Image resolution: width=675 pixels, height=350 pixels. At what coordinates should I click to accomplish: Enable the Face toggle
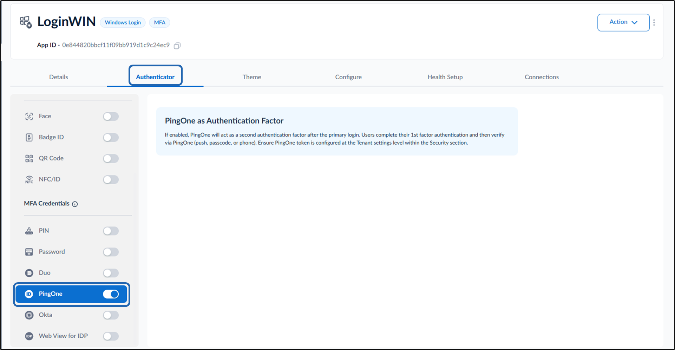tap(111, 116)
